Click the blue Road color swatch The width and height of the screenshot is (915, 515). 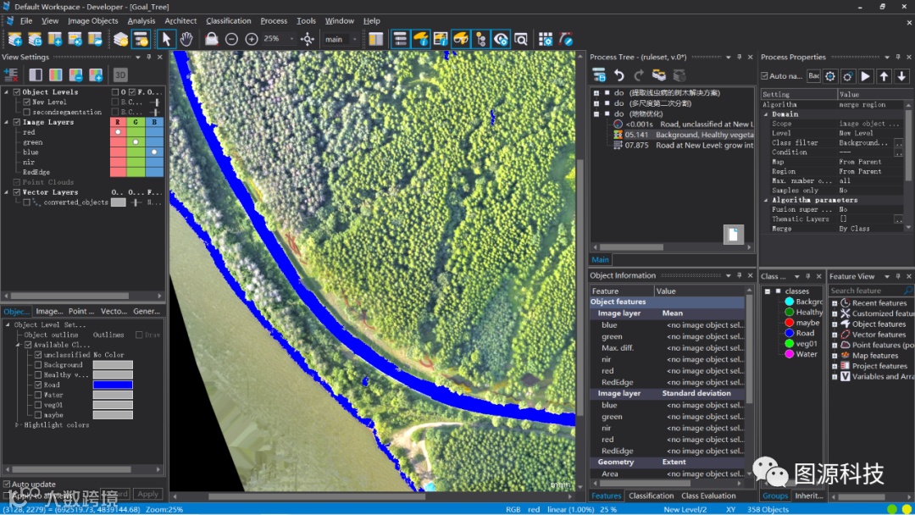click(x=113, y=385)
